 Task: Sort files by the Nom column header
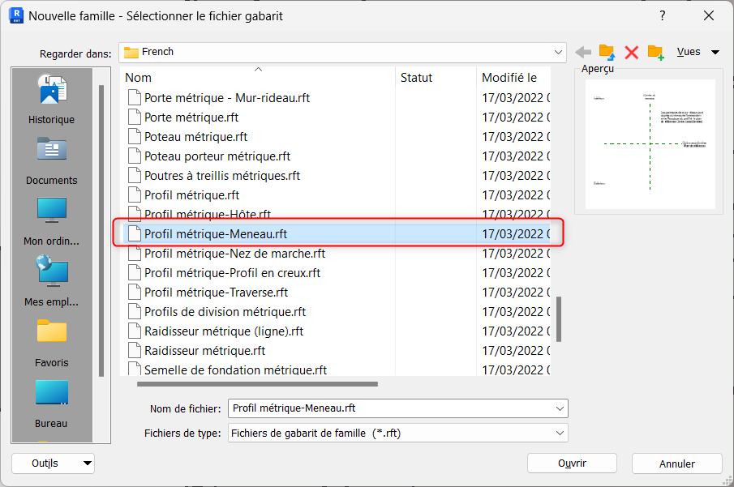(258, 78)
